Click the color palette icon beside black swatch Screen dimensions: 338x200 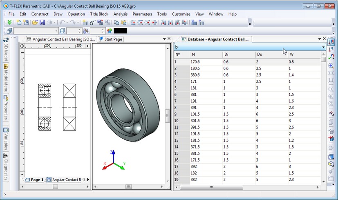coord(109,31)
